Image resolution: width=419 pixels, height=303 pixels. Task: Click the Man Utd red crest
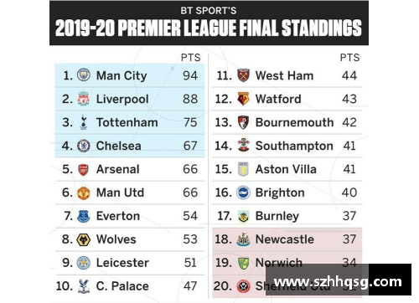point(84,193)
